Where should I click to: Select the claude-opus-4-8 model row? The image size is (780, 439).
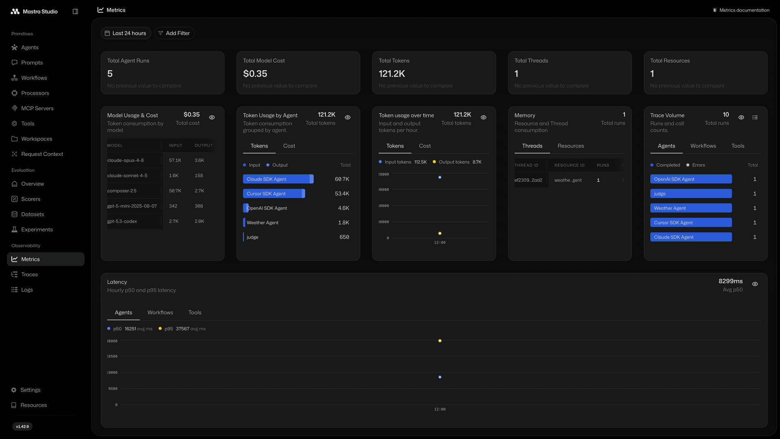click(161, 161)
